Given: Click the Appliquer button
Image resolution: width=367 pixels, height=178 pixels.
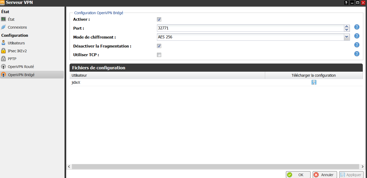Looking at the screenshot, I should pos(351,175).
